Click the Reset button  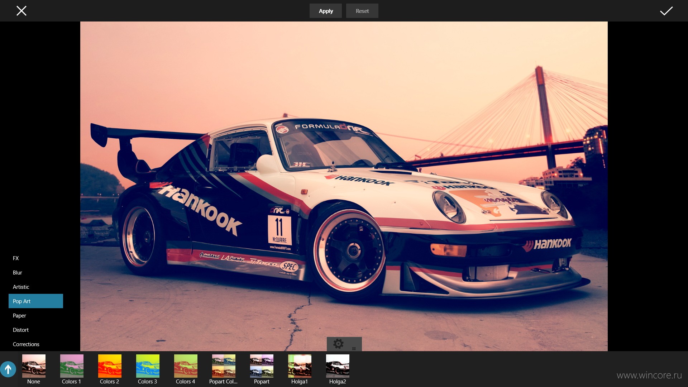pyautogui.click(x=362, y=11)
